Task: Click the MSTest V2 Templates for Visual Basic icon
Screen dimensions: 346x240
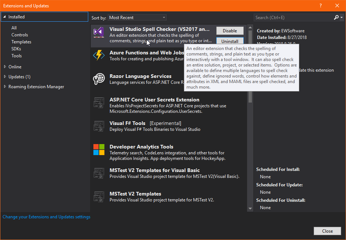Action: coord(99,173)
